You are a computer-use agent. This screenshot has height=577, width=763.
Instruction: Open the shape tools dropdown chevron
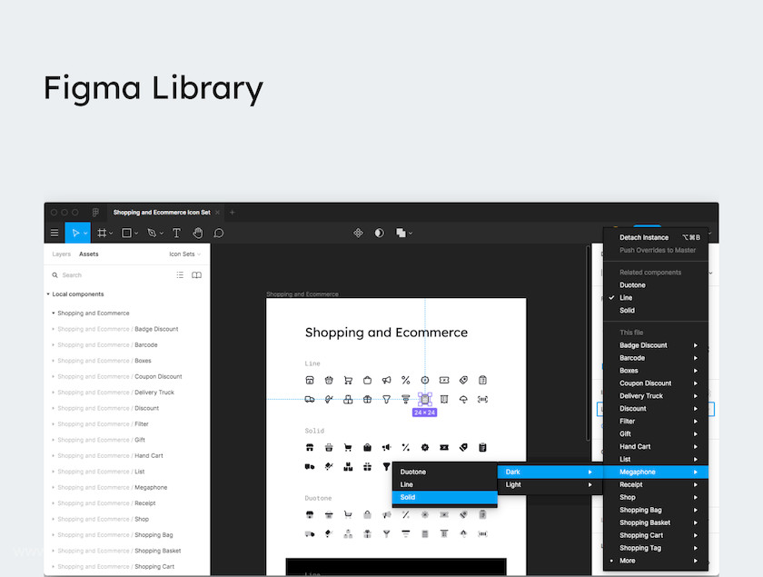click(x=136, y=234)
